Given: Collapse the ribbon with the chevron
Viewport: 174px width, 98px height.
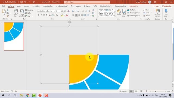Looking at the screenshot, I should (172, 19).
